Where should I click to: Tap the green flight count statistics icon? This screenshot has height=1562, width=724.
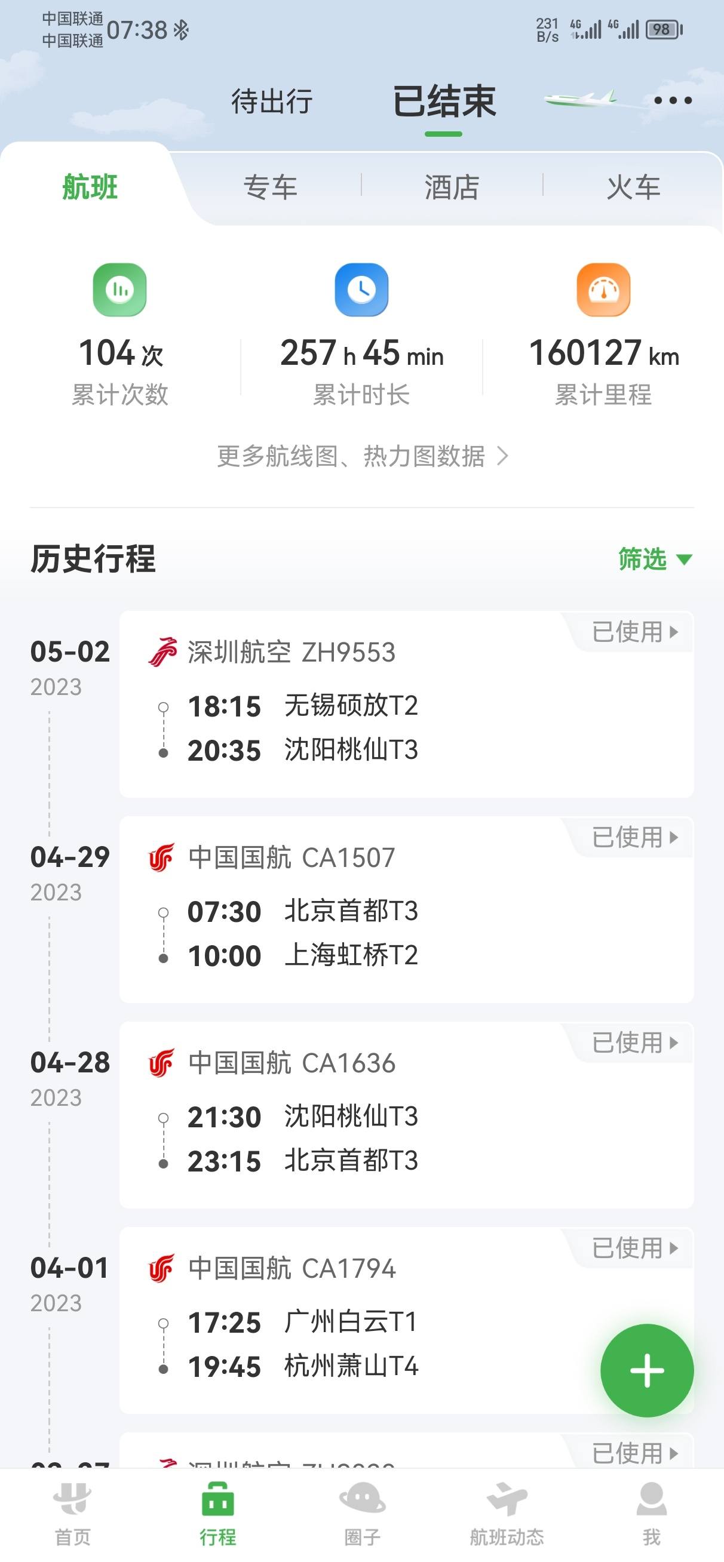pyautogui.click(x=119, y=289)
